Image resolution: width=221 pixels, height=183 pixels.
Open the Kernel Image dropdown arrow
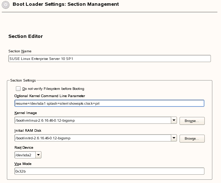(174, 120)
